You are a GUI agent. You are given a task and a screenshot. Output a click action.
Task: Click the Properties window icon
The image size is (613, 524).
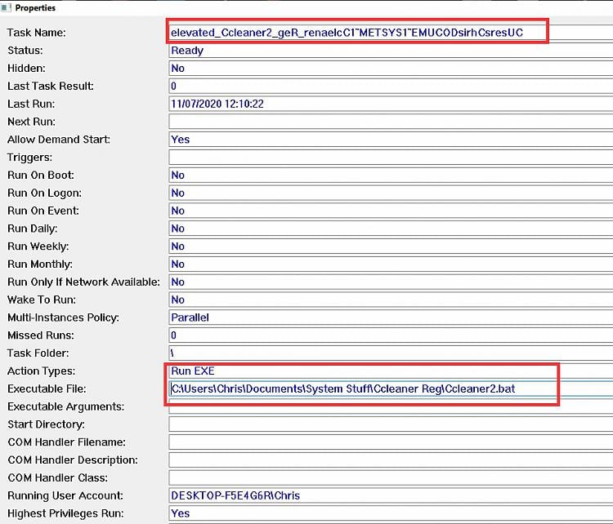click(6, 7)
